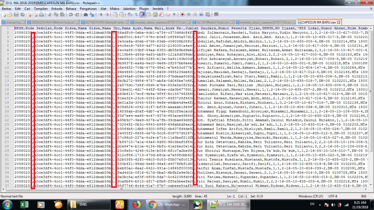Switch to the Chrome WhatsApp taskbar window
This screenshot has width=374, height=210.
coord(168,204)
